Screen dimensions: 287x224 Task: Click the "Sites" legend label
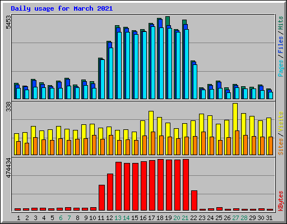coord(280,147)
